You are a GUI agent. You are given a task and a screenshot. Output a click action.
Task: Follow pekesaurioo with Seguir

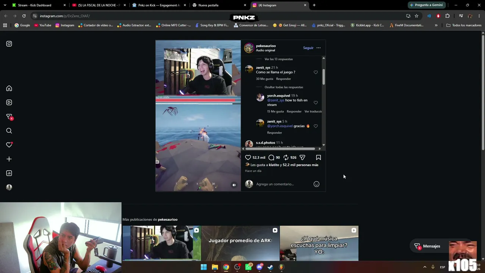click(308, 48)
